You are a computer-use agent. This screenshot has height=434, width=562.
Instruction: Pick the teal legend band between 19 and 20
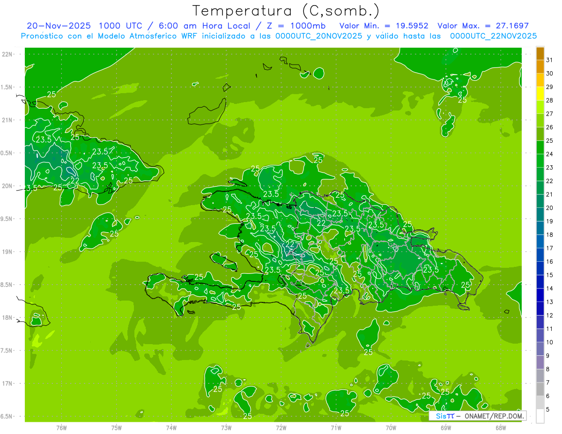click(540, 215)
